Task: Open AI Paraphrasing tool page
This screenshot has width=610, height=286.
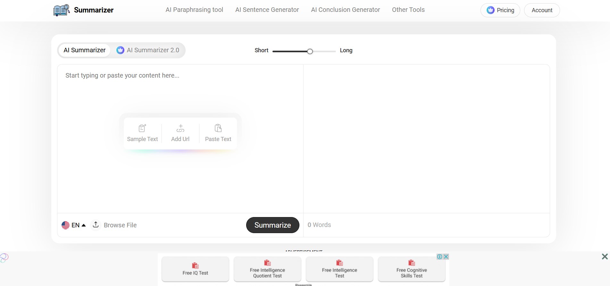Action: coord(194,10)
